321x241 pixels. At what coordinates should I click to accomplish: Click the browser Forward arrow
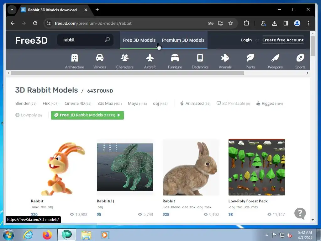tap(24, 23)
